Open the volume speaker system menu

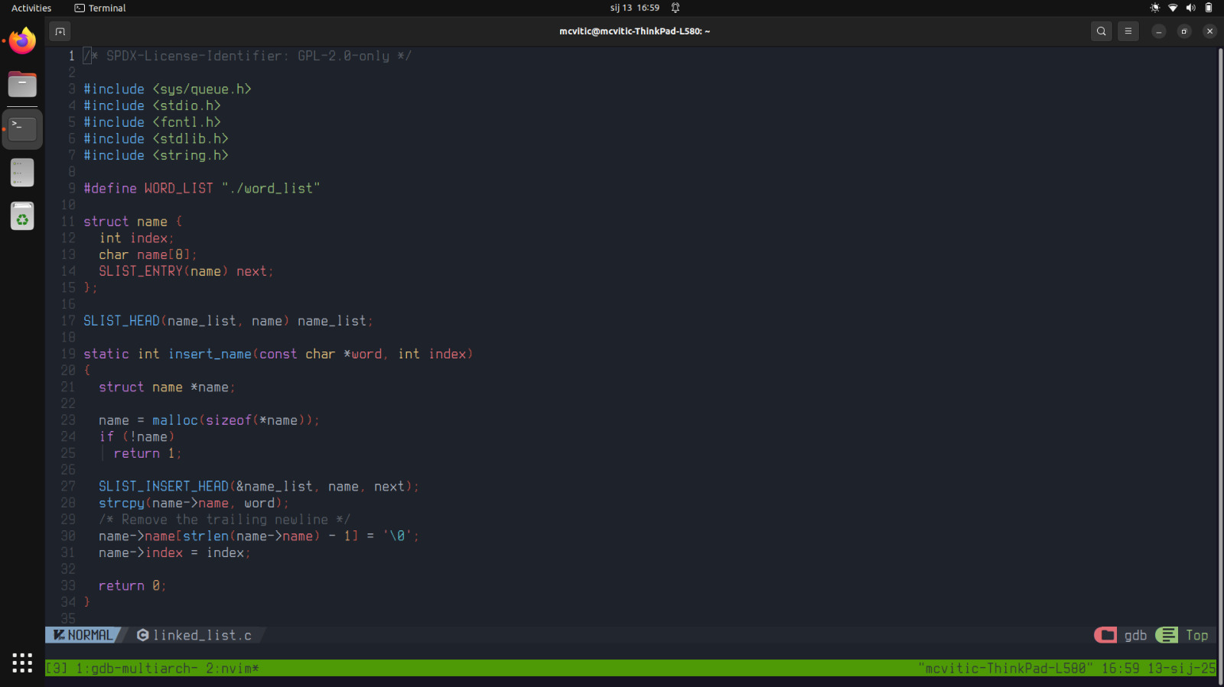(1190, 8)
